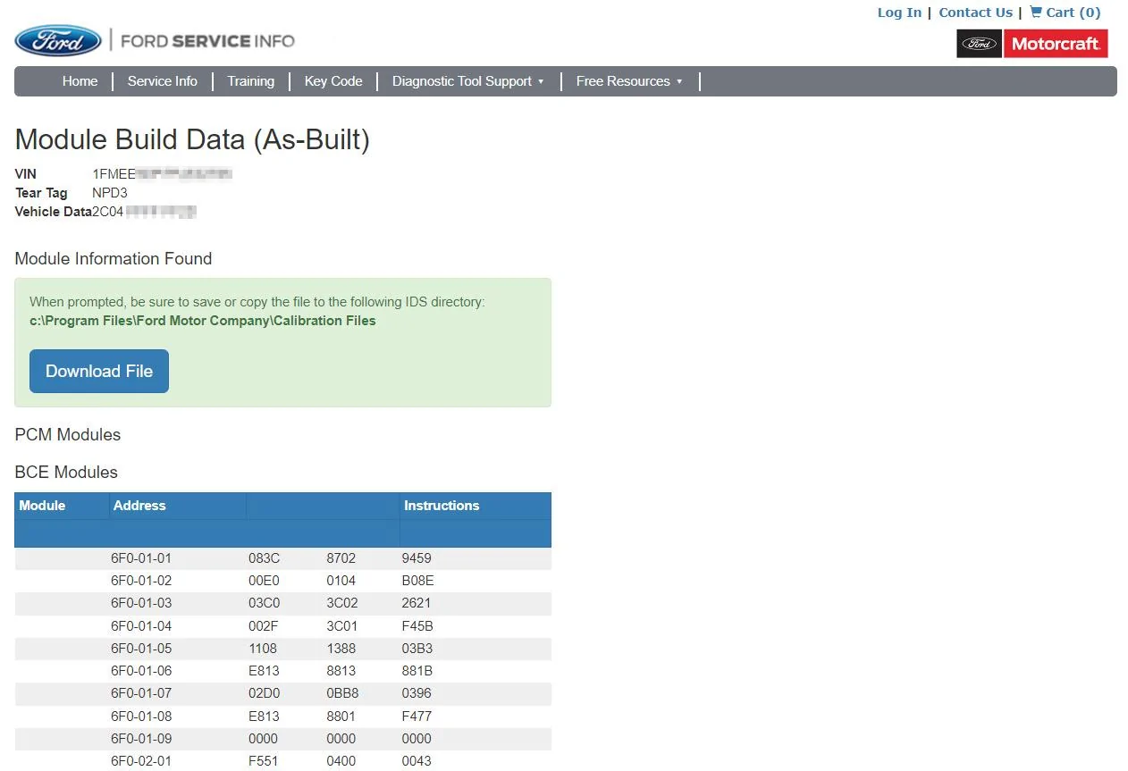The height and width of the screenshot is (771, 1128).
Task: Click value 0396
Action: [417, 693]
